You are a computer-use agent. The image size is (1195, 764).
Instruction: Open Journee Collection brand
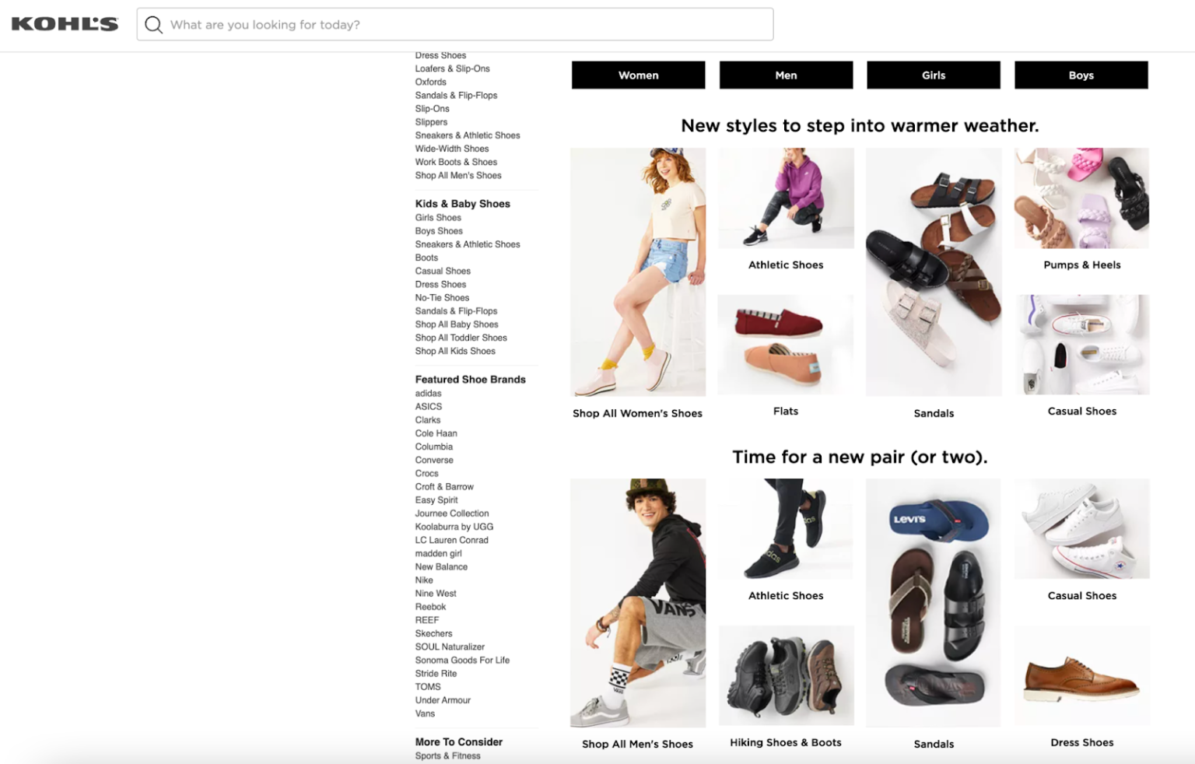(452, 513)
